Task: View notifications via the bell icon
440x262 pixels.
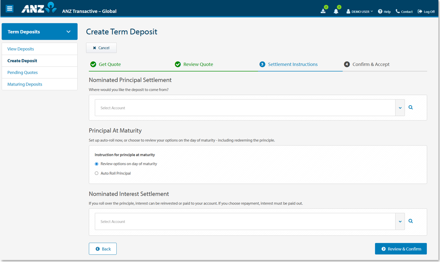Action: (336, 11)
